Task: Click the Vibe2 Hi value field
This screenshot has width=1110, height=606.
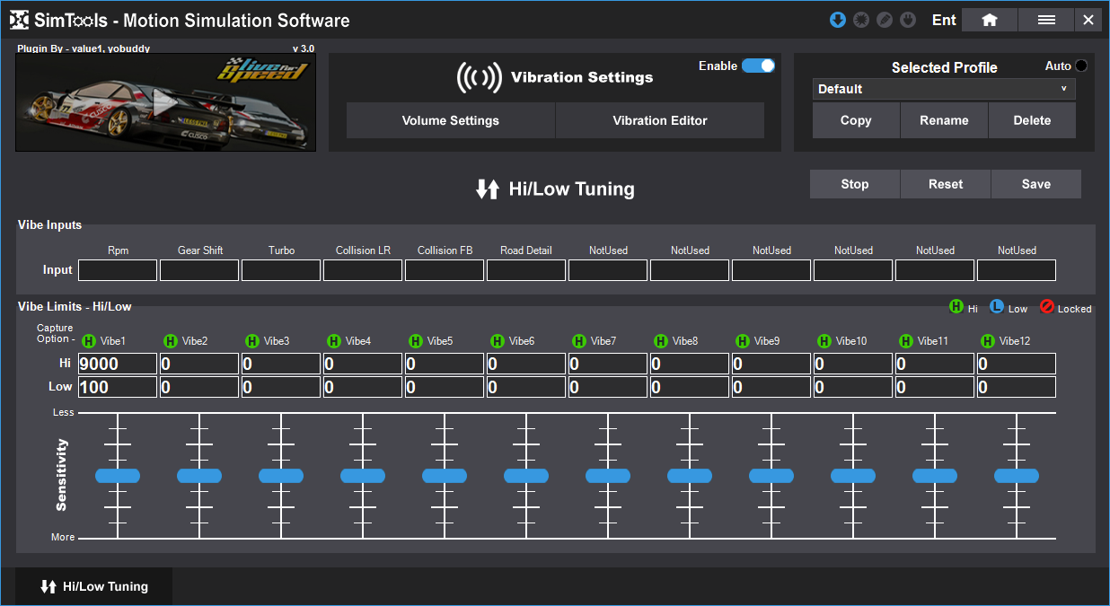Action: coord(199,364)
